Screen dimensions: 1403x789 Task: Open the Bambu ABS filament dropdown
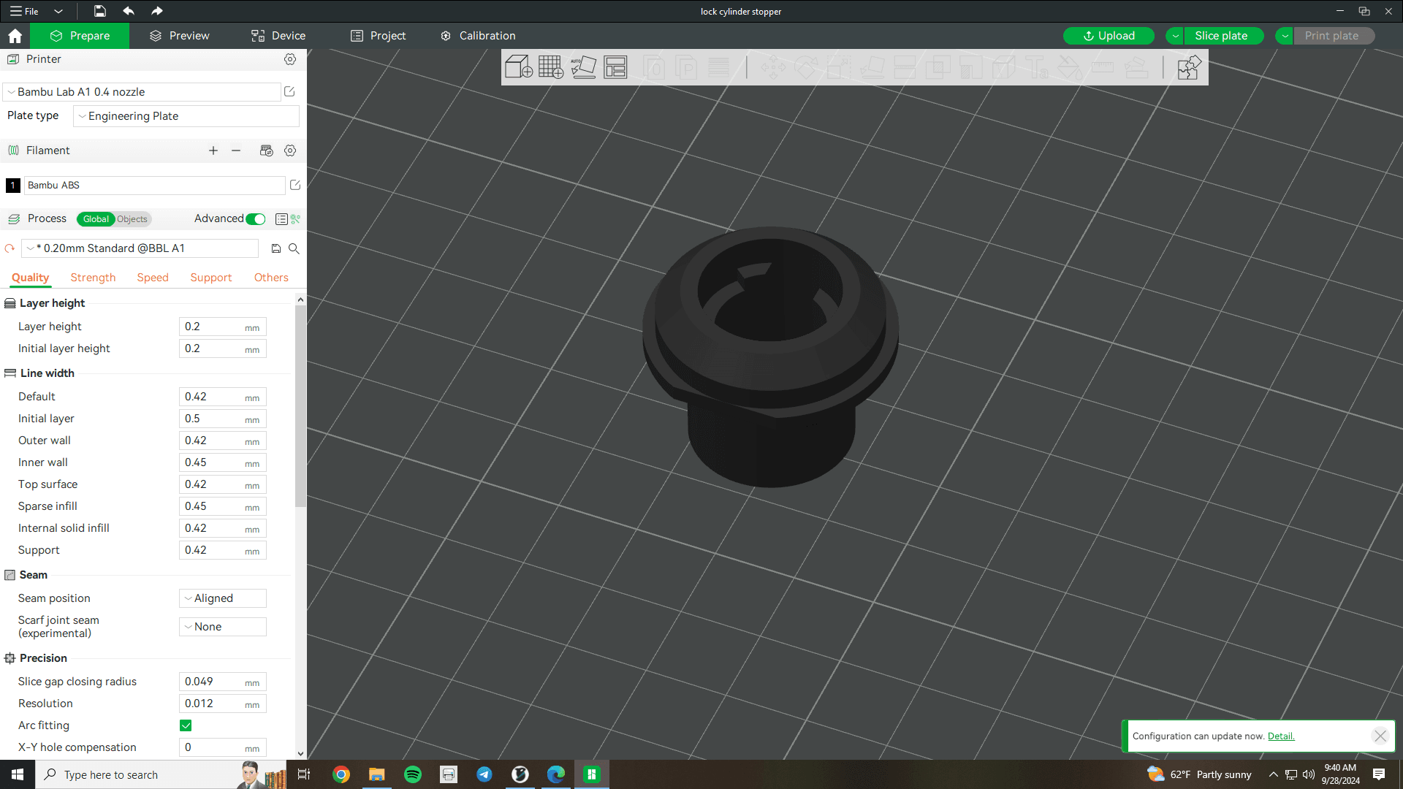point(155,186)
